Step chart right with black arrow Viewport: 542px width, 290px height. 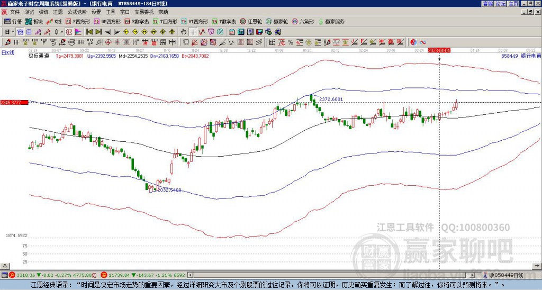117,32
